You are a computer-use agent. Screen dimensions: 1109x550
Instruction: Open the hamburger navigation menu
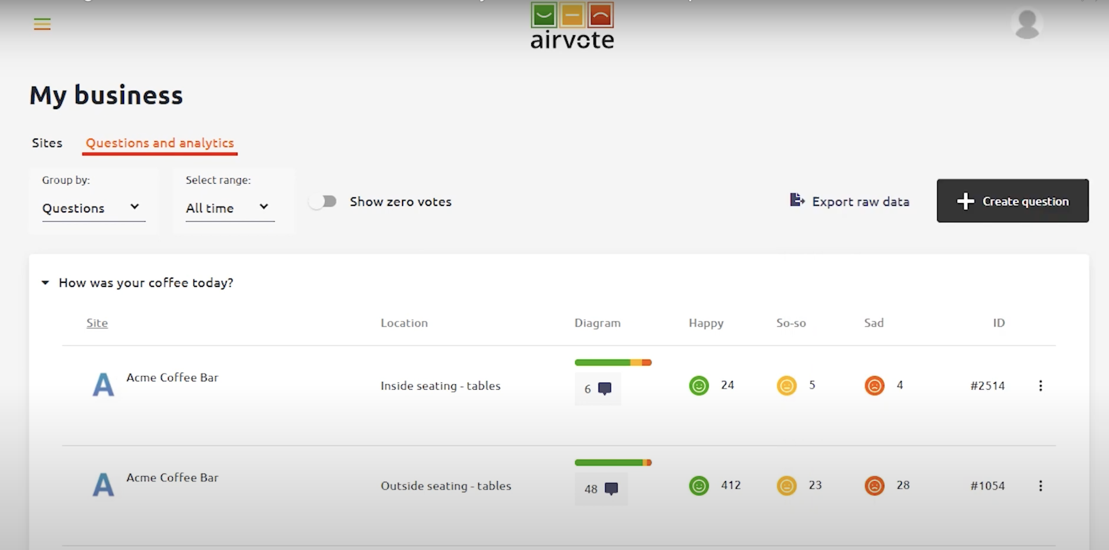tap(42, 24)
